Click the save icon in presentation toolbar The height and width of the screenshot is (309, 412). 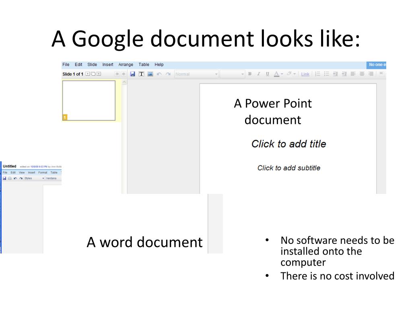(x=132, y=74)
